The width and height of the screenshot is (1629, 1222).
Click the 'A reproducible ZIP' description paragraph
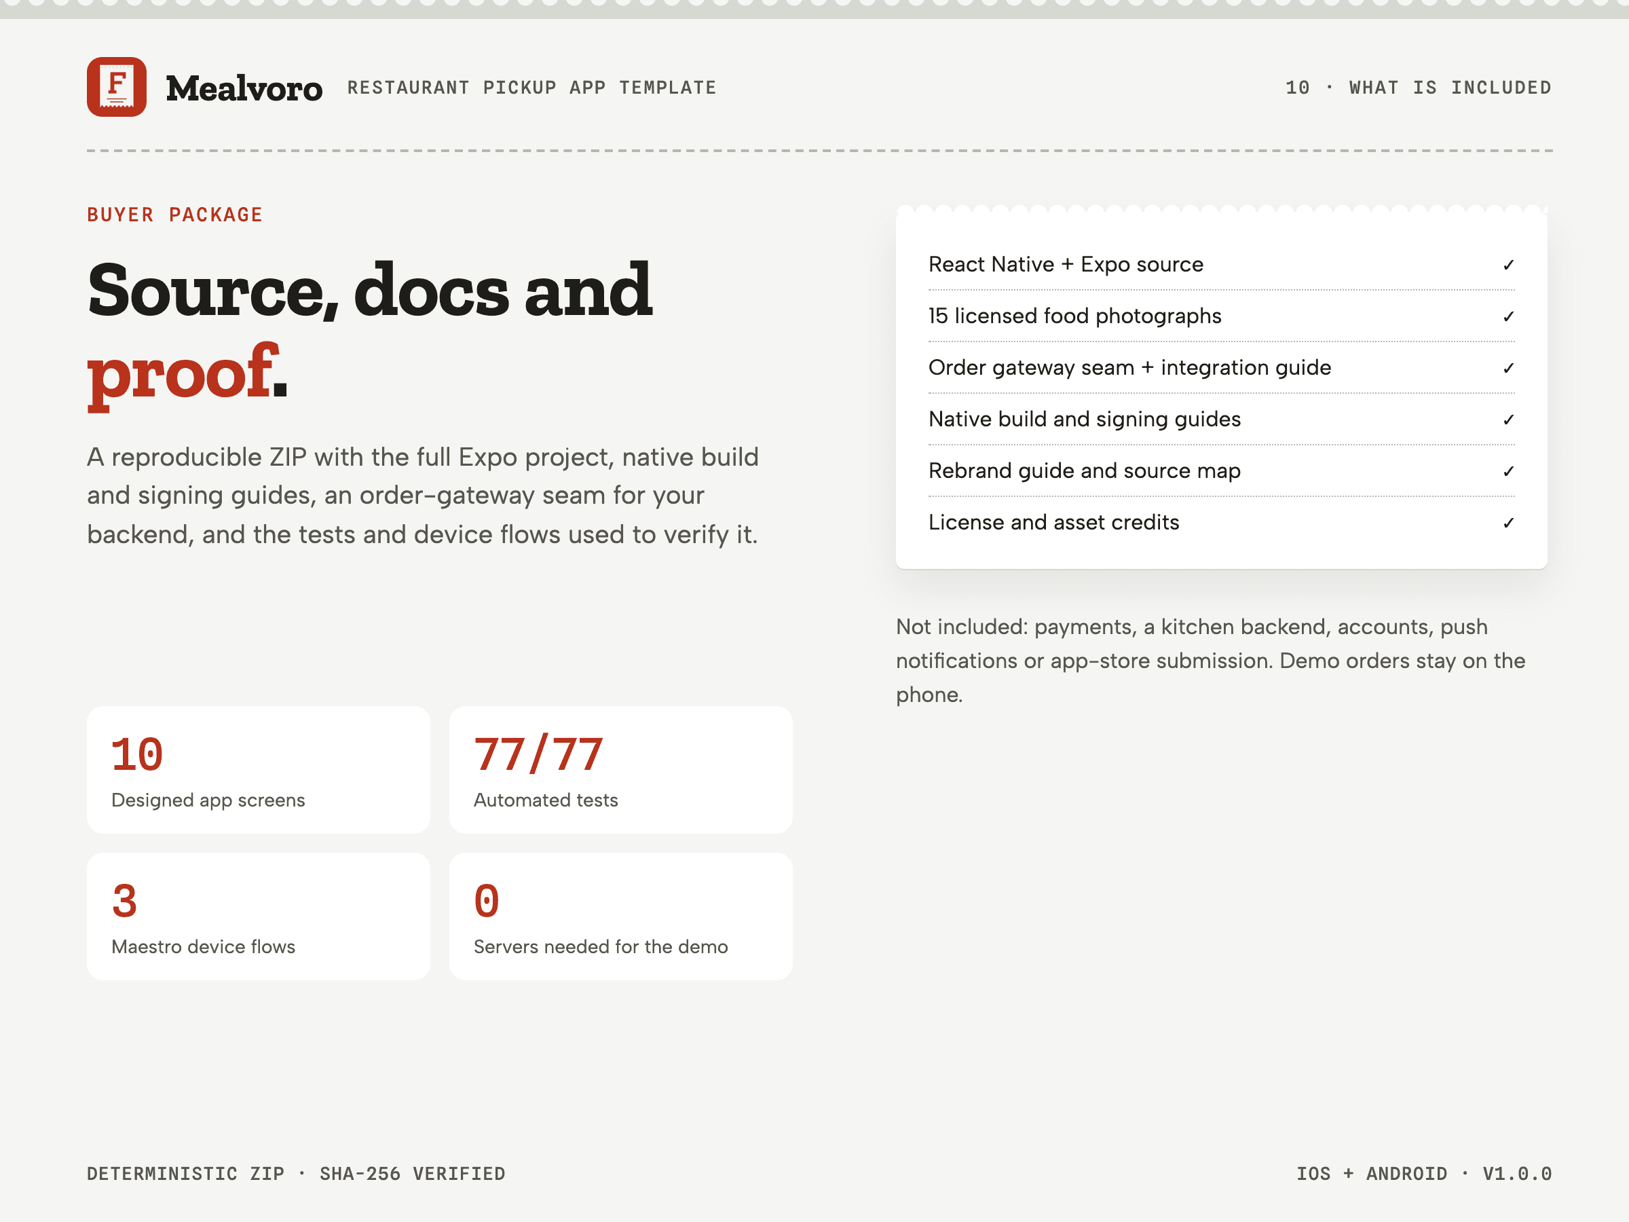click(x=424, y=495)
